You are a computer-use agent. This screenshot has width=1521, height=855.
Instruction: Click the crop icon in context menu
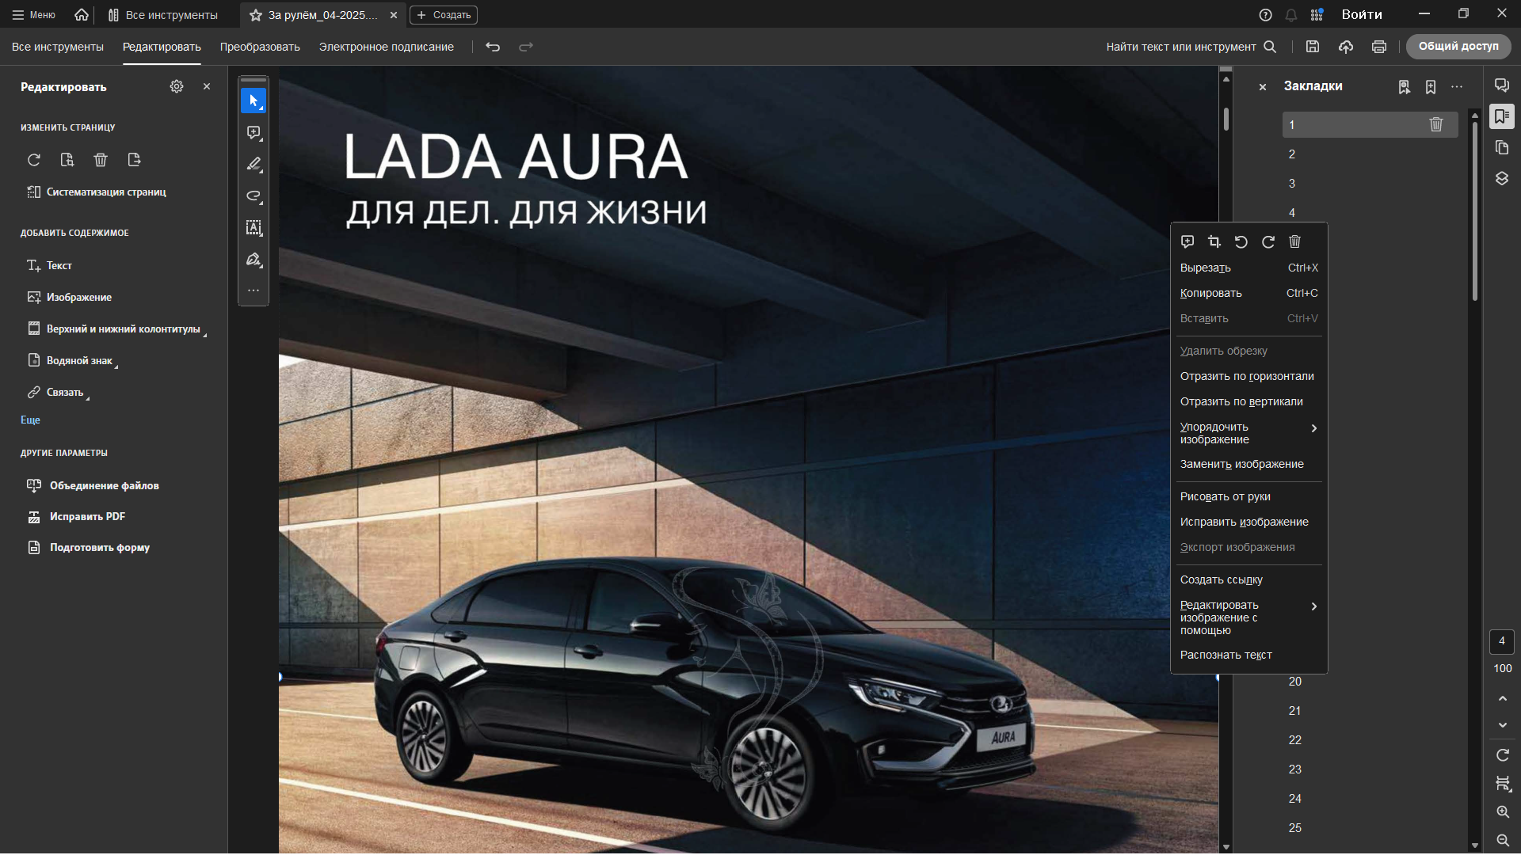point(1214,242)
